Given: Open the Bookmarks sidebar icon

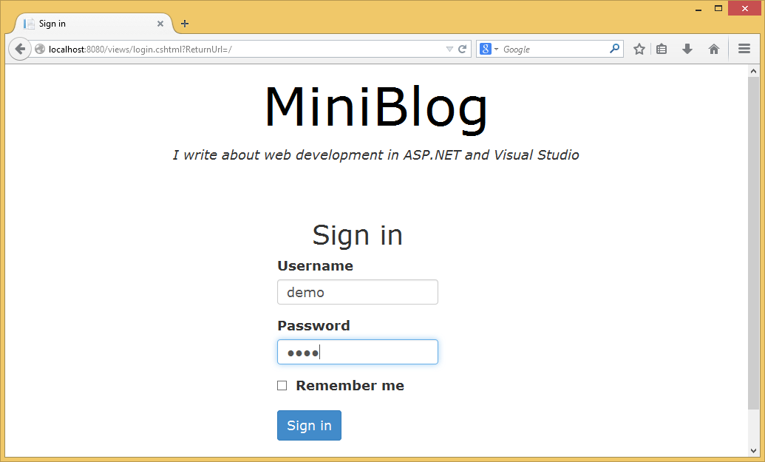Looking at the screenshot, I should [662, 49].
